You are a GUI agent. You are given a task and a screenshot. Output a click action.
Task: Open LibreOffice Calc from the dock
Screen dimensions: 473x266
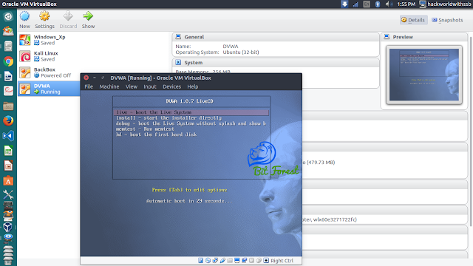click(x=8, y=151)
